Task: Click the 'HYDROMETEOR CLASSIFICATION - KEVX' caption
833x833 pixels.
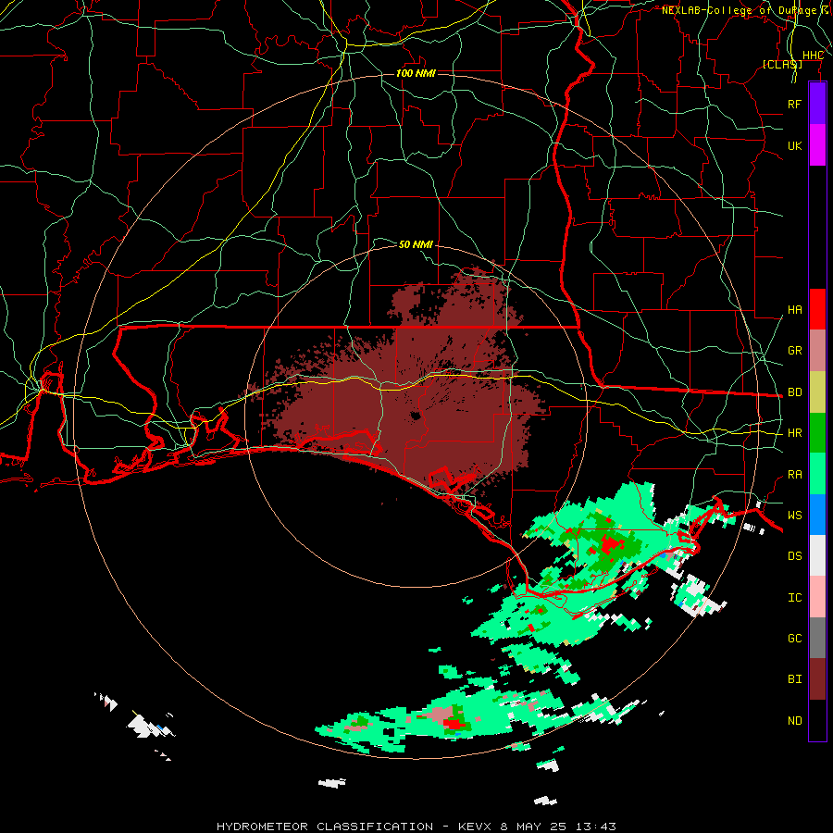Action: tap(354, 827)
